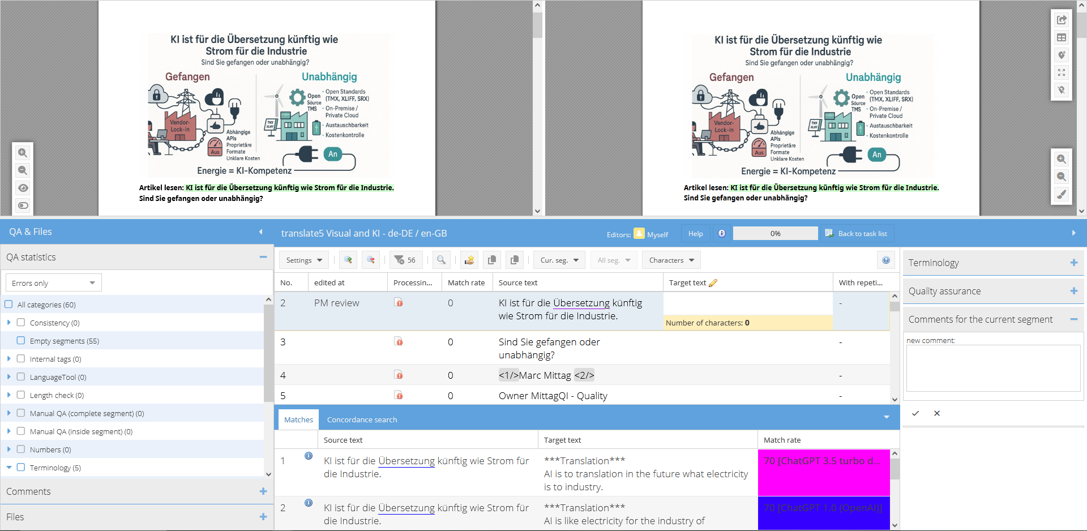Open the Errors only dropdown
Viewport: 1087px width, 531px height.
pos(53,283)
